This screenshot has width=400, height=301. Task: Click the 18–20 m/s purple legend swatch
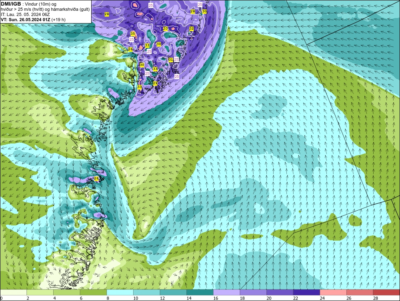point(253,292)
